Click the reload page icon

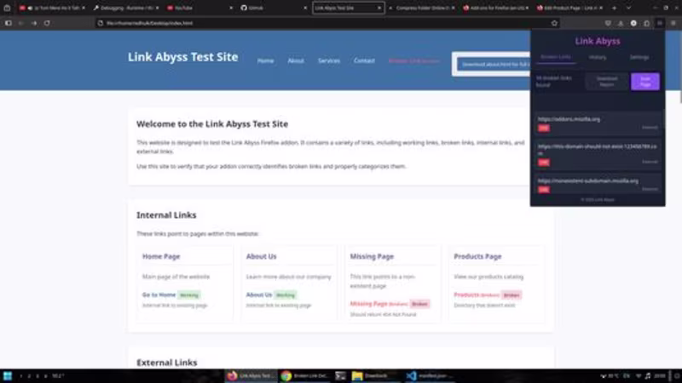(x=47, y=23)
